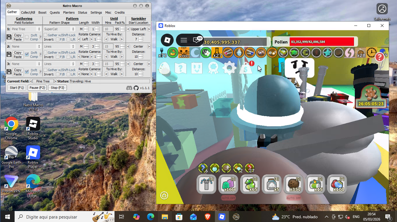Click the save icon for gathering field 2

click(9, 55)
